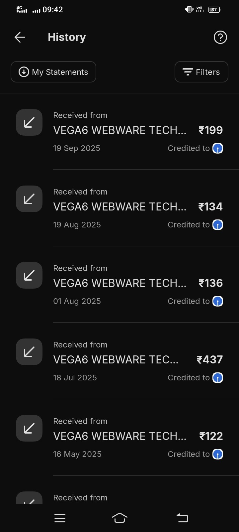Tap bank logo on 18 Jul transaction
This screenshot has height=532, width=239.
(x=218, y=378)
